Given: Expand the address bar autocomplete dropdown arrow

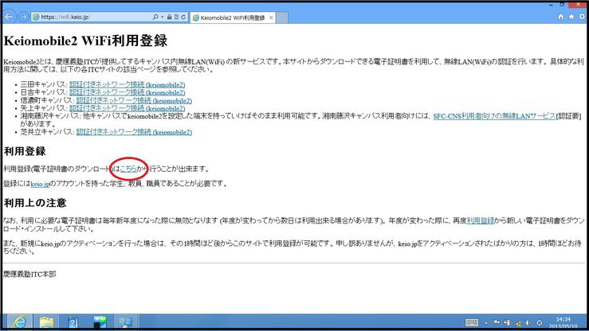Looking at the screenshot, I should click(162, 17).
